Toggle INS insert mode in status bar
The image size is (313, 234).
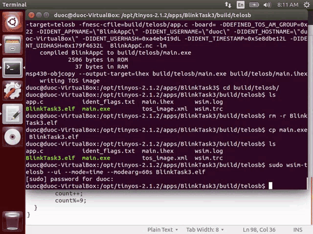[x=297, y=230]
